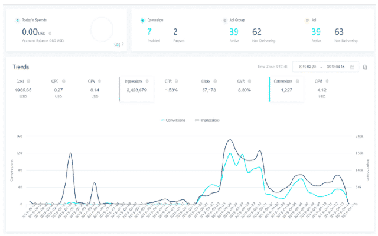Screen dimensions: 378x236
Task: Select the Conversions metric card
Action: pyautogui.click(x=286, y=88)
